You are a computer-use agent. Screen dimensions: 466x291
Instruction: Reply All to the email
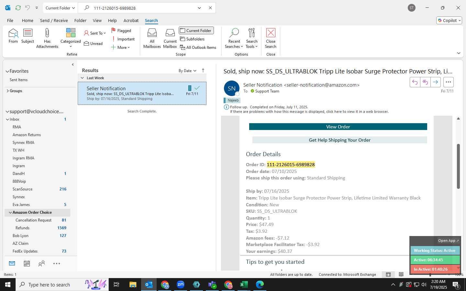[425, 82]
